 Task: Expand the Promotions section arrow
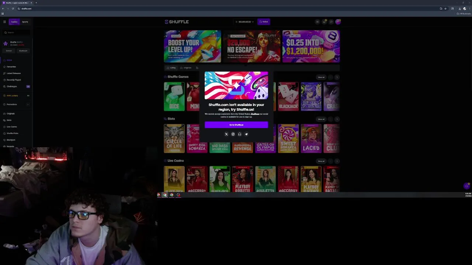[28, 105]
